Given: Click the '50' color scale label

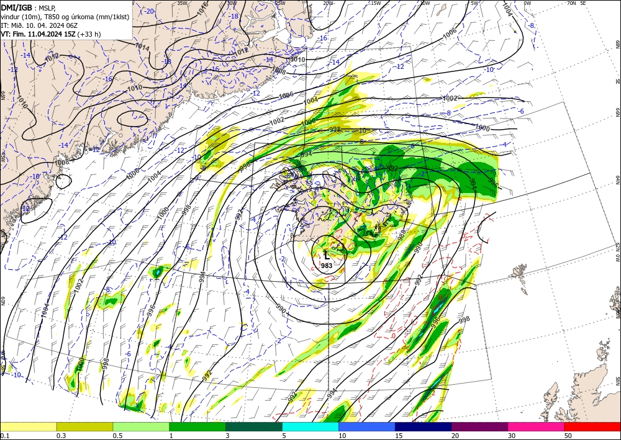Looking at the screenshot, I should (x=568, y=436).
